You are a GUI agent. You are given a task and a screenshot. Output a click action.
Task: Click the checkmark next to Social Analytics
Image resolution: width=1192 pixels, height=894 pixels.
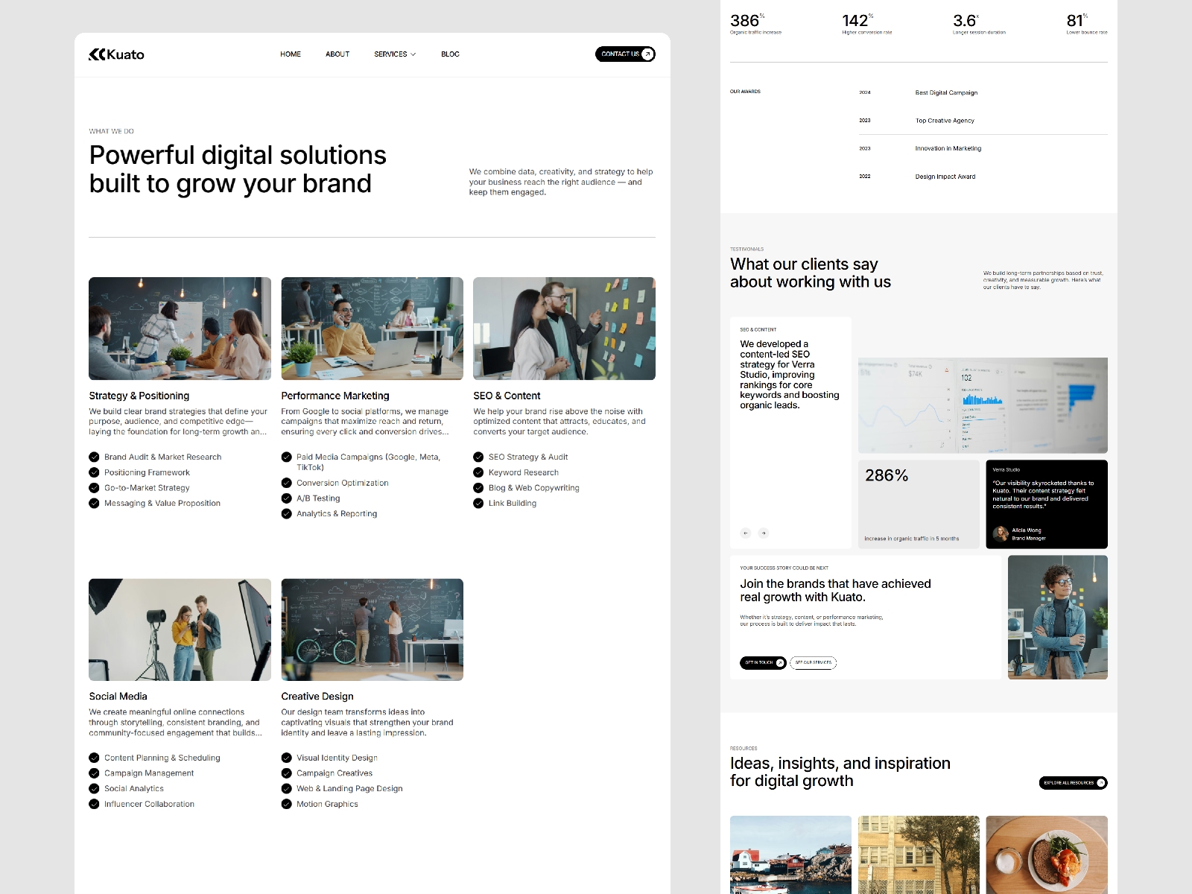(94, 788)
